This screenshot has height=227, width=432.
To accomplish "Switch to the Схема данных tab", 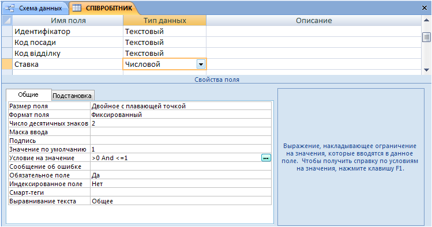I will tap(36, 8).
